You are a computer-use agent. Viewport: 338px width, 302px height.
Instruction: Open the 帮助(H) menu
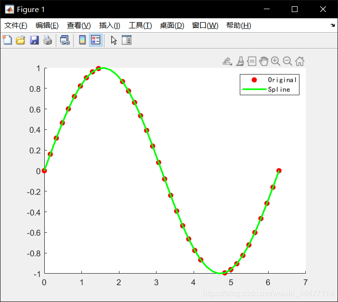pos(239,25)
